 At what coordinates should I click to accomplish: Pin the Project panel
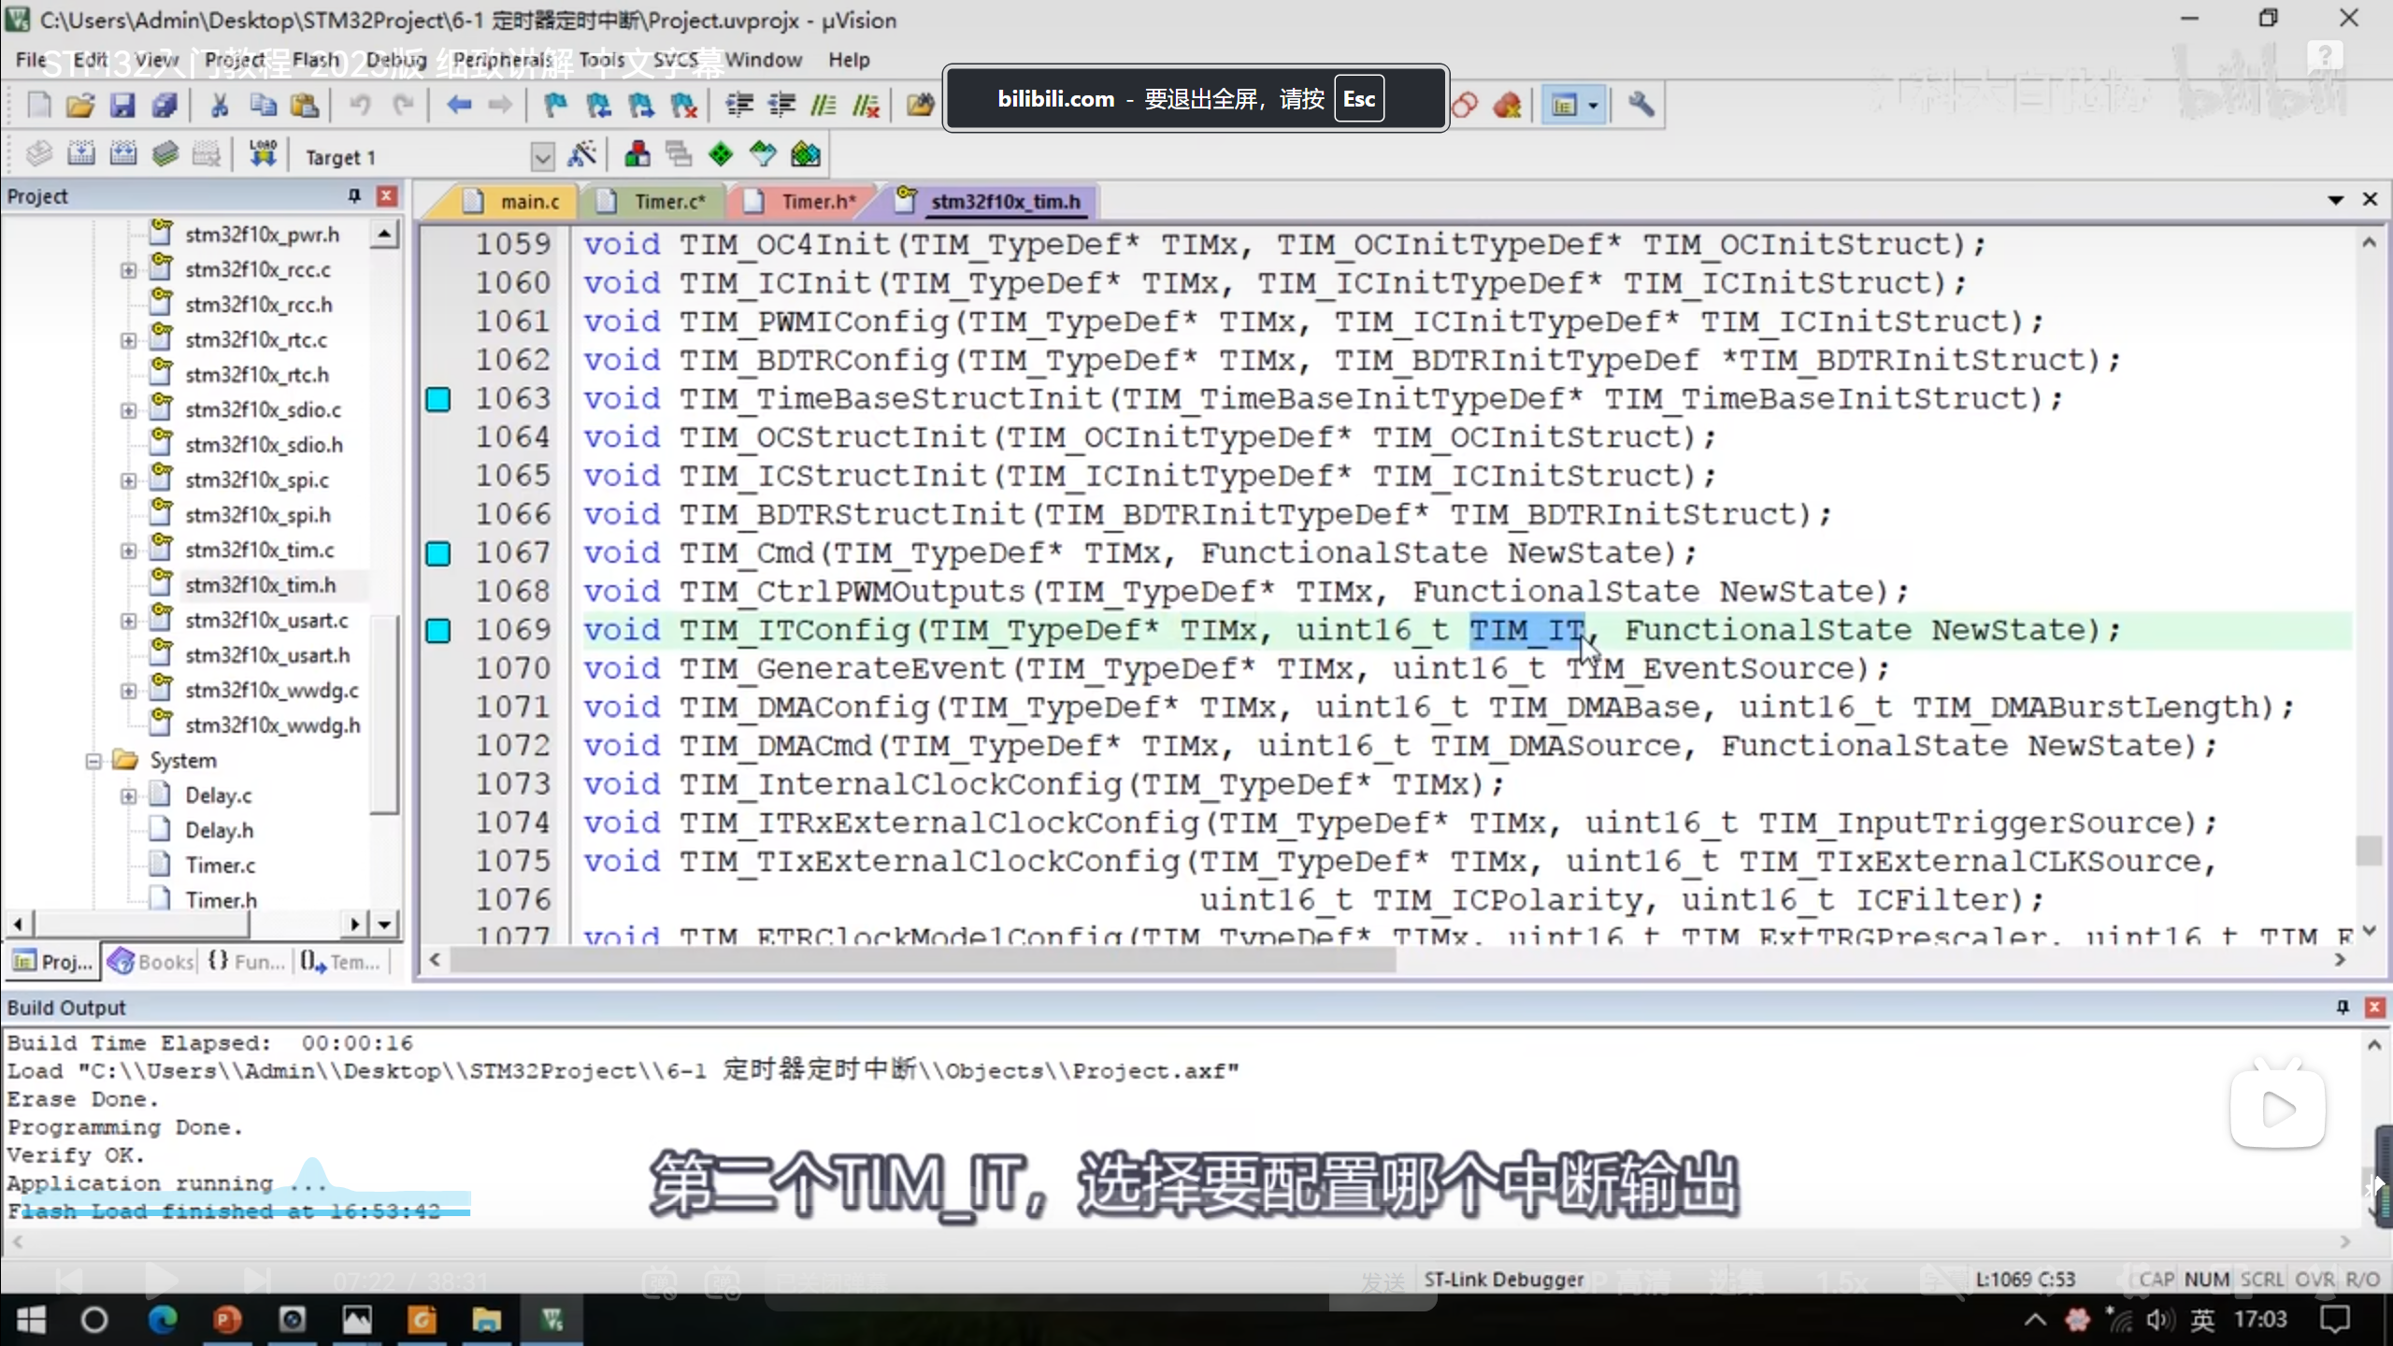click(354, 195)
